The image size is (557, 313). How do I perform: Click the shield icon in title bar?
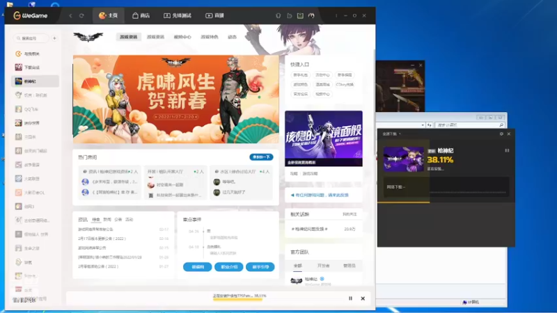(x=278, y=15)
